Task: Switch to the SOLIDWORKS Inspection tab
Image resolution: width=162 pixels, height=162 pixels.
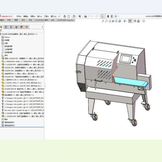Action: pos(65,20)
